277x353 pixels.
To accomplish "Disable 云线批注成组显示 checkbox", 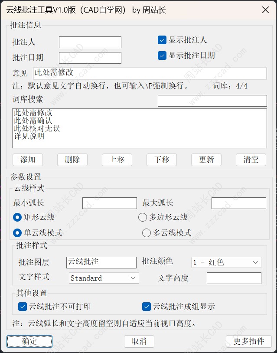I will pyautogui.click(x=147, y=307).
